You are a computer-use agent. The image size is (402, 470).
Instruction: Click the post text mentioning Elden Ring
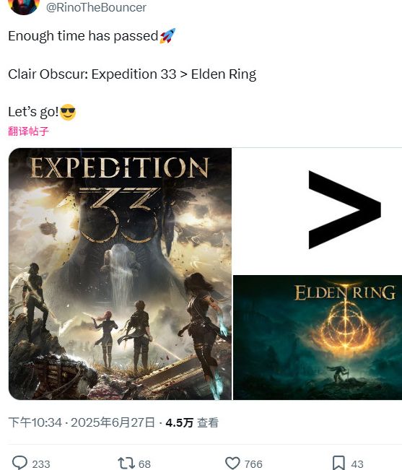click(x=132, y=74)
